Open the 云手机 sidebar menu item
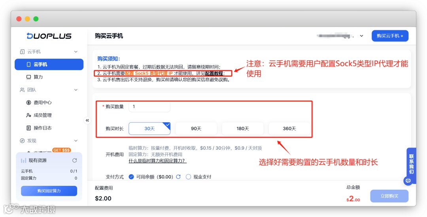This screenshot has height=217, width=427. pos(49,64)
